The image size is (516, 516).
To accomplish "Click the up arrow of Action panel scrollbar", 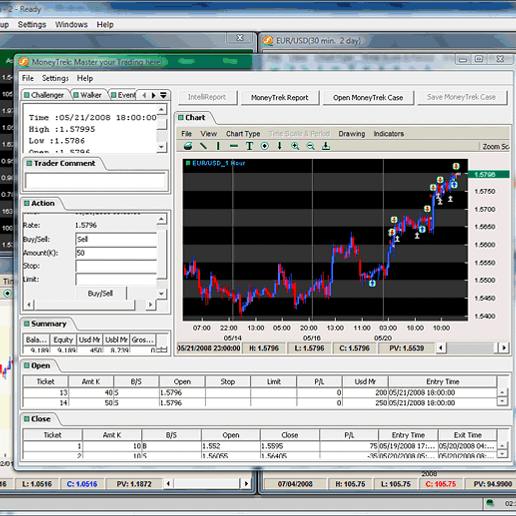I will pos(162,219).
